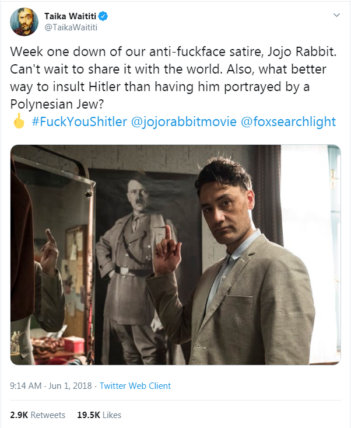
Task: View the 2.9K Retweets list
Action: point(37,415)
